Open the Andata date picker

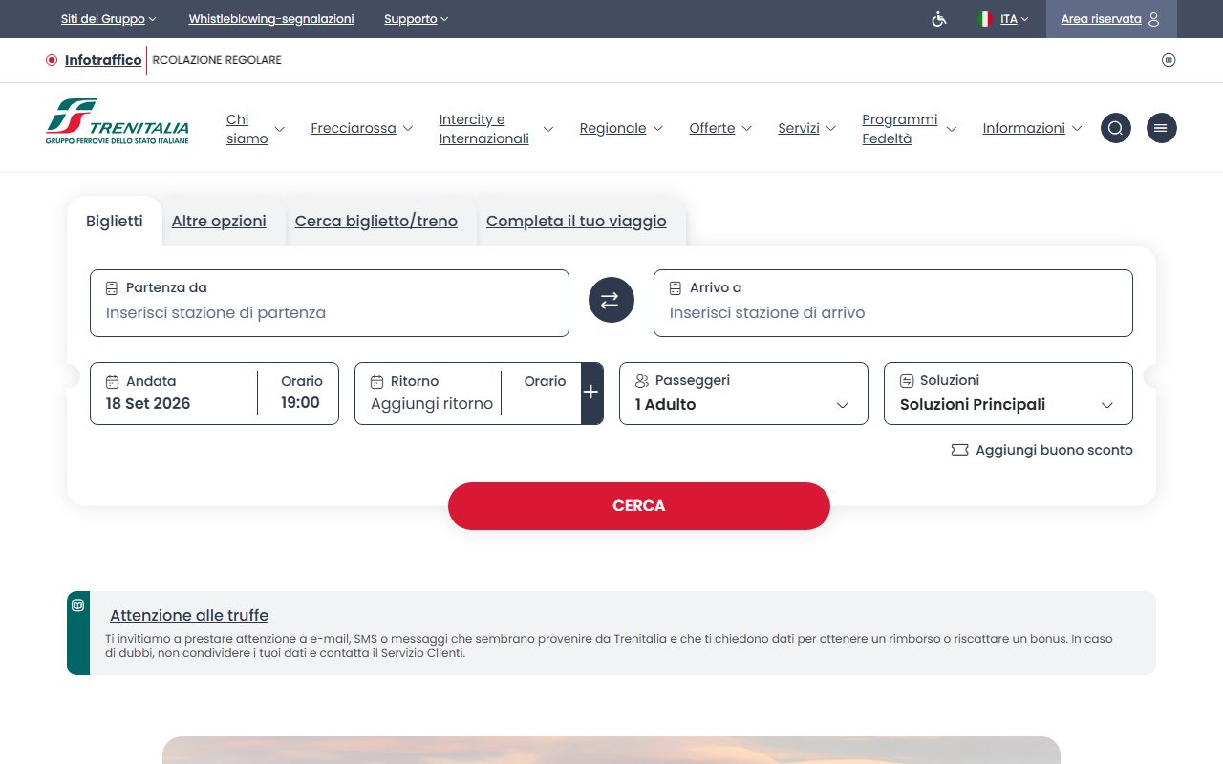(174, 393)
